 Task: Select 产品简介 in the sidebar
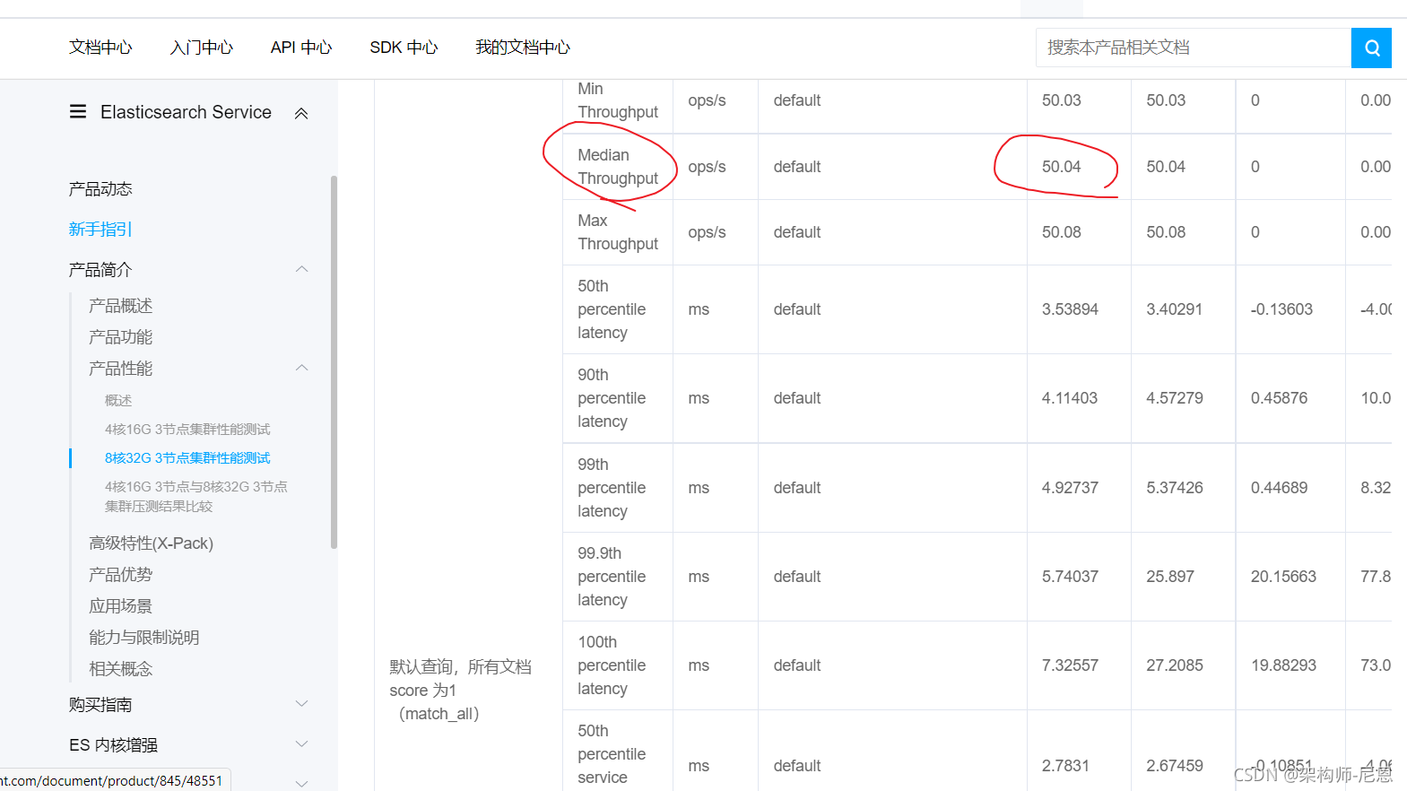pyautogui.click(x=100, y=270)
